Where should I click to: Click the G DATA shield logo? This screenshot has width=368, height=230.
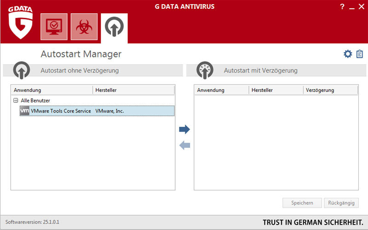20,22
